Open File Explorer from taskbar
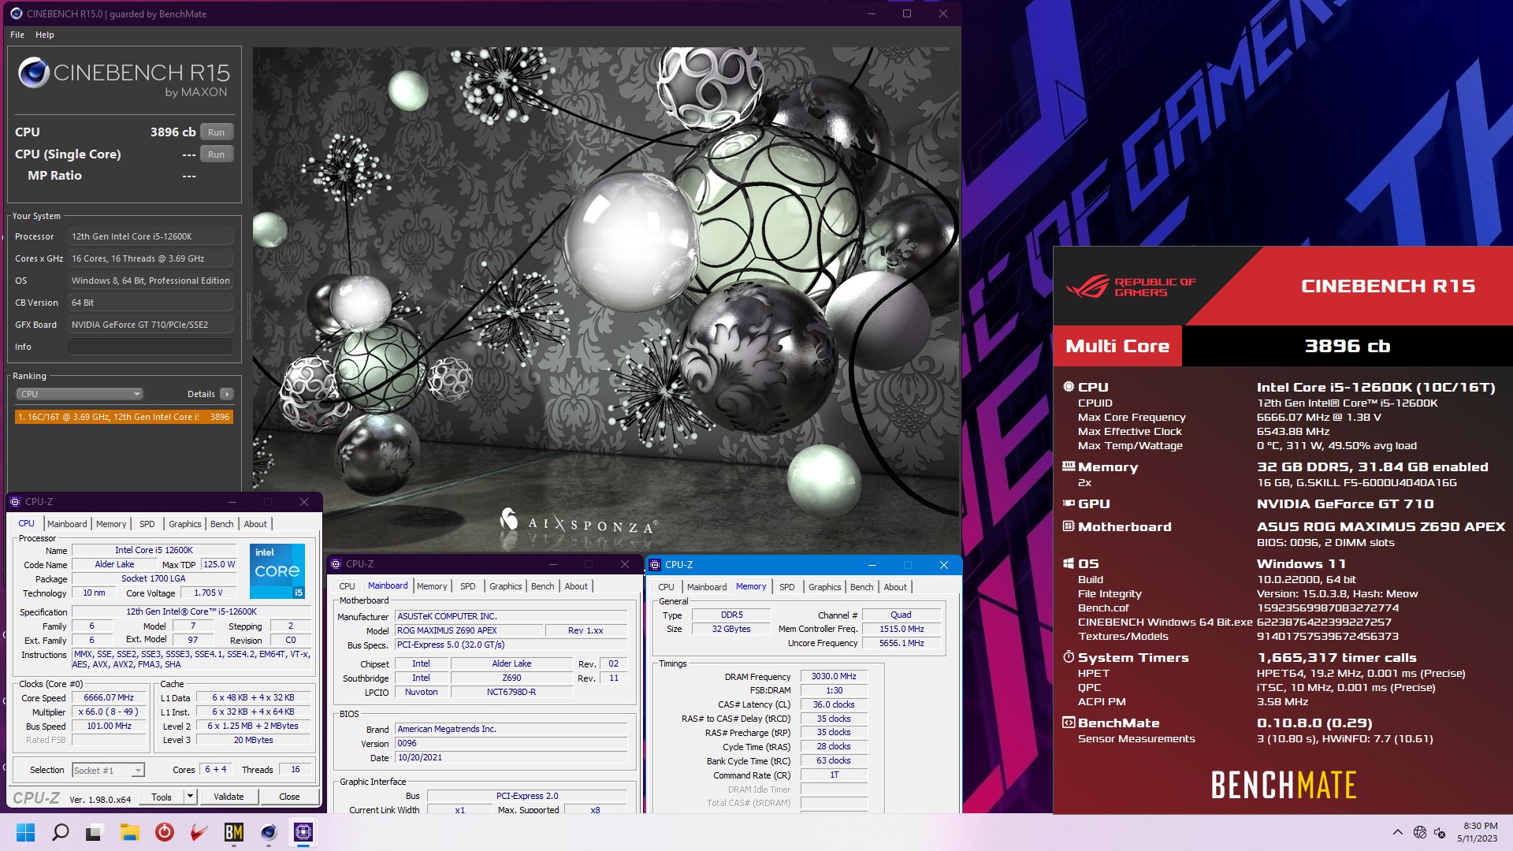This screenshot has height=851, width=1513. point(130,832)
